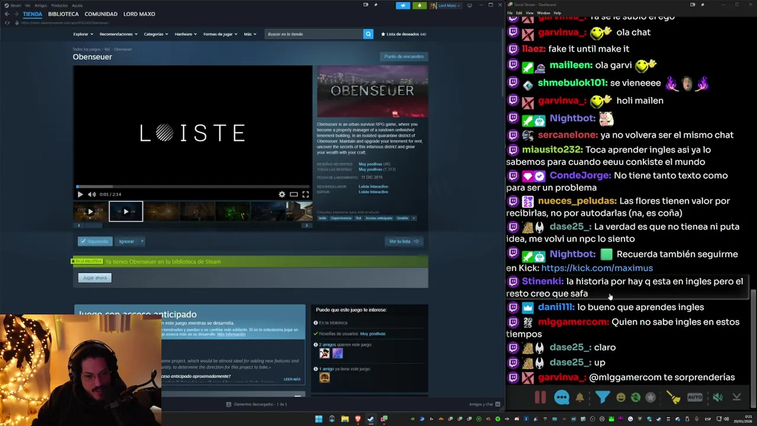Expand the Hardware store menu
This screenshot has width=757, height=426.
(x=185, y=34)
